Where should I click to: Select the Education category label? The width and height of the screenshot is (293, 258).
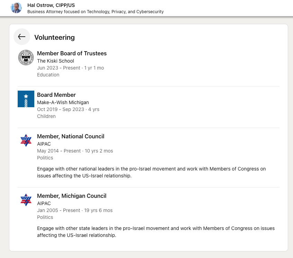pos(48,75)
